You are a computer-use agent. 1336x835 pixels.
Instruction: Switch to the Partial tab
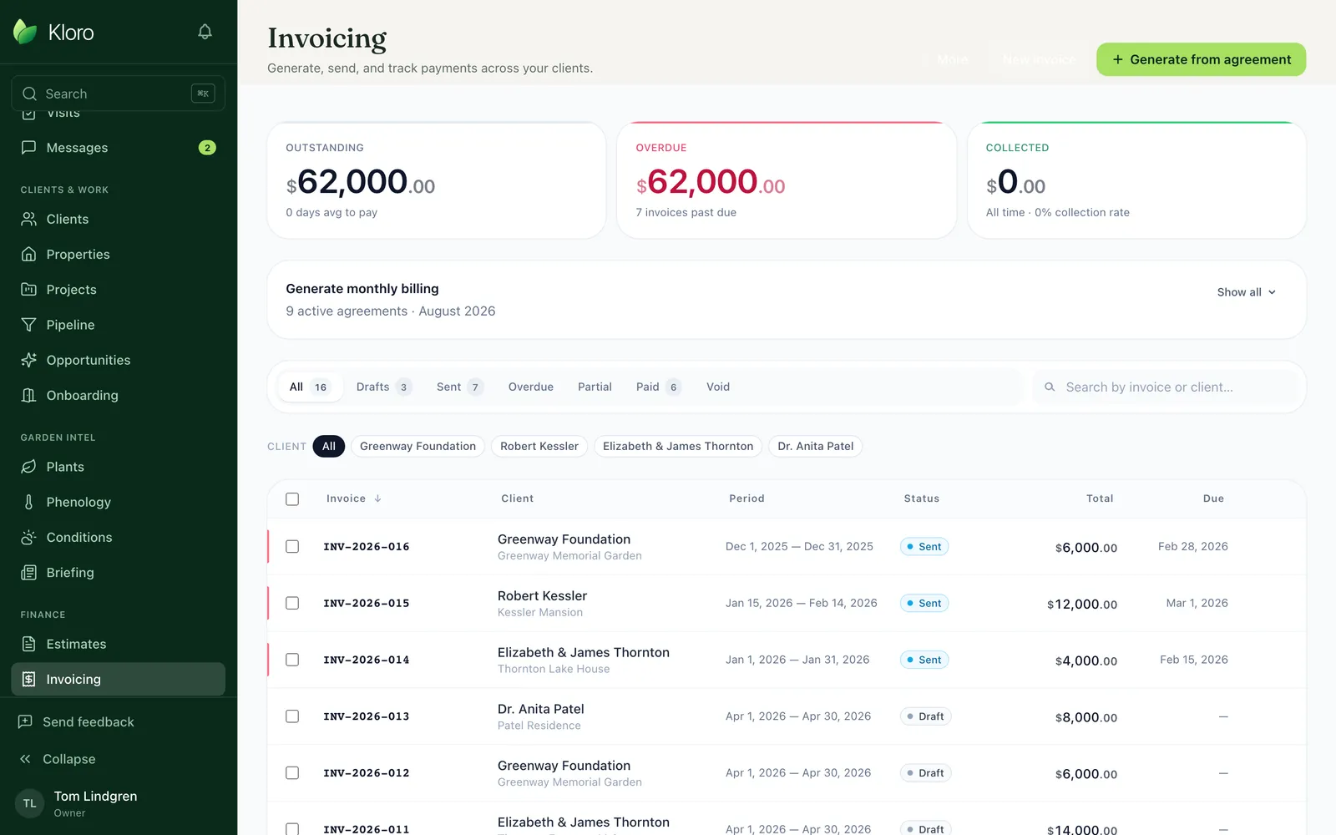click(x=595, y=387)
